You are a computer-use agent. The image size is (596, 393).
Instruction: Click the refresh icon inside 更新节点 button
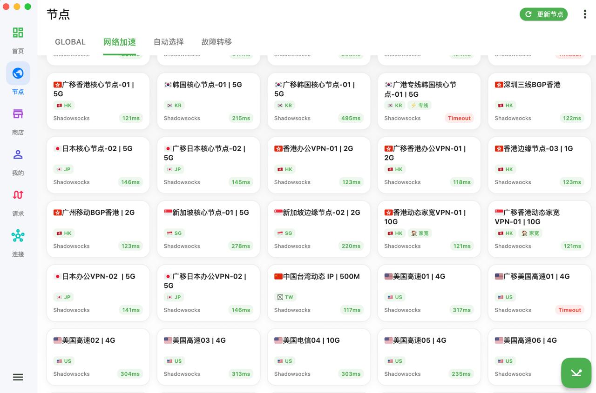click(528, 14)
